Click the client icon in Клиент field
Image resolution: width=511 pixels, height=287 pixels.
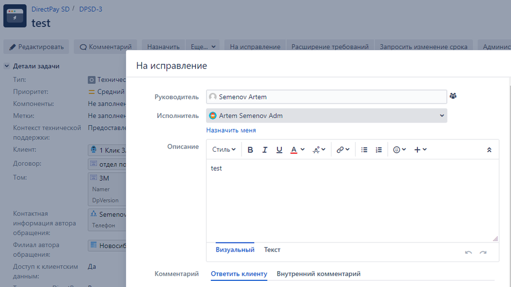94,150
